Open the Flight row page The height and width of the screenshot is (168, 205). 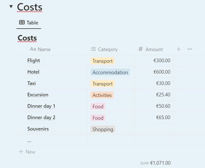click(x=34, y=61)
